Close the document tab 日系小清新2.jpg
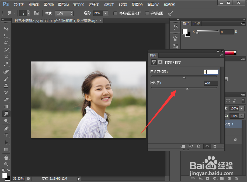This screenshot has height=182, width=247. click(x=100, y=21)
